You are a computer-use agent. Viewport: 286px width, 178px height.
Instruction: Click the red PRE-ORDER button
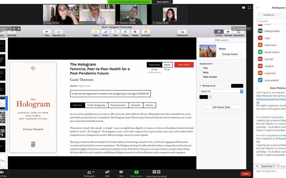(184, 65)
